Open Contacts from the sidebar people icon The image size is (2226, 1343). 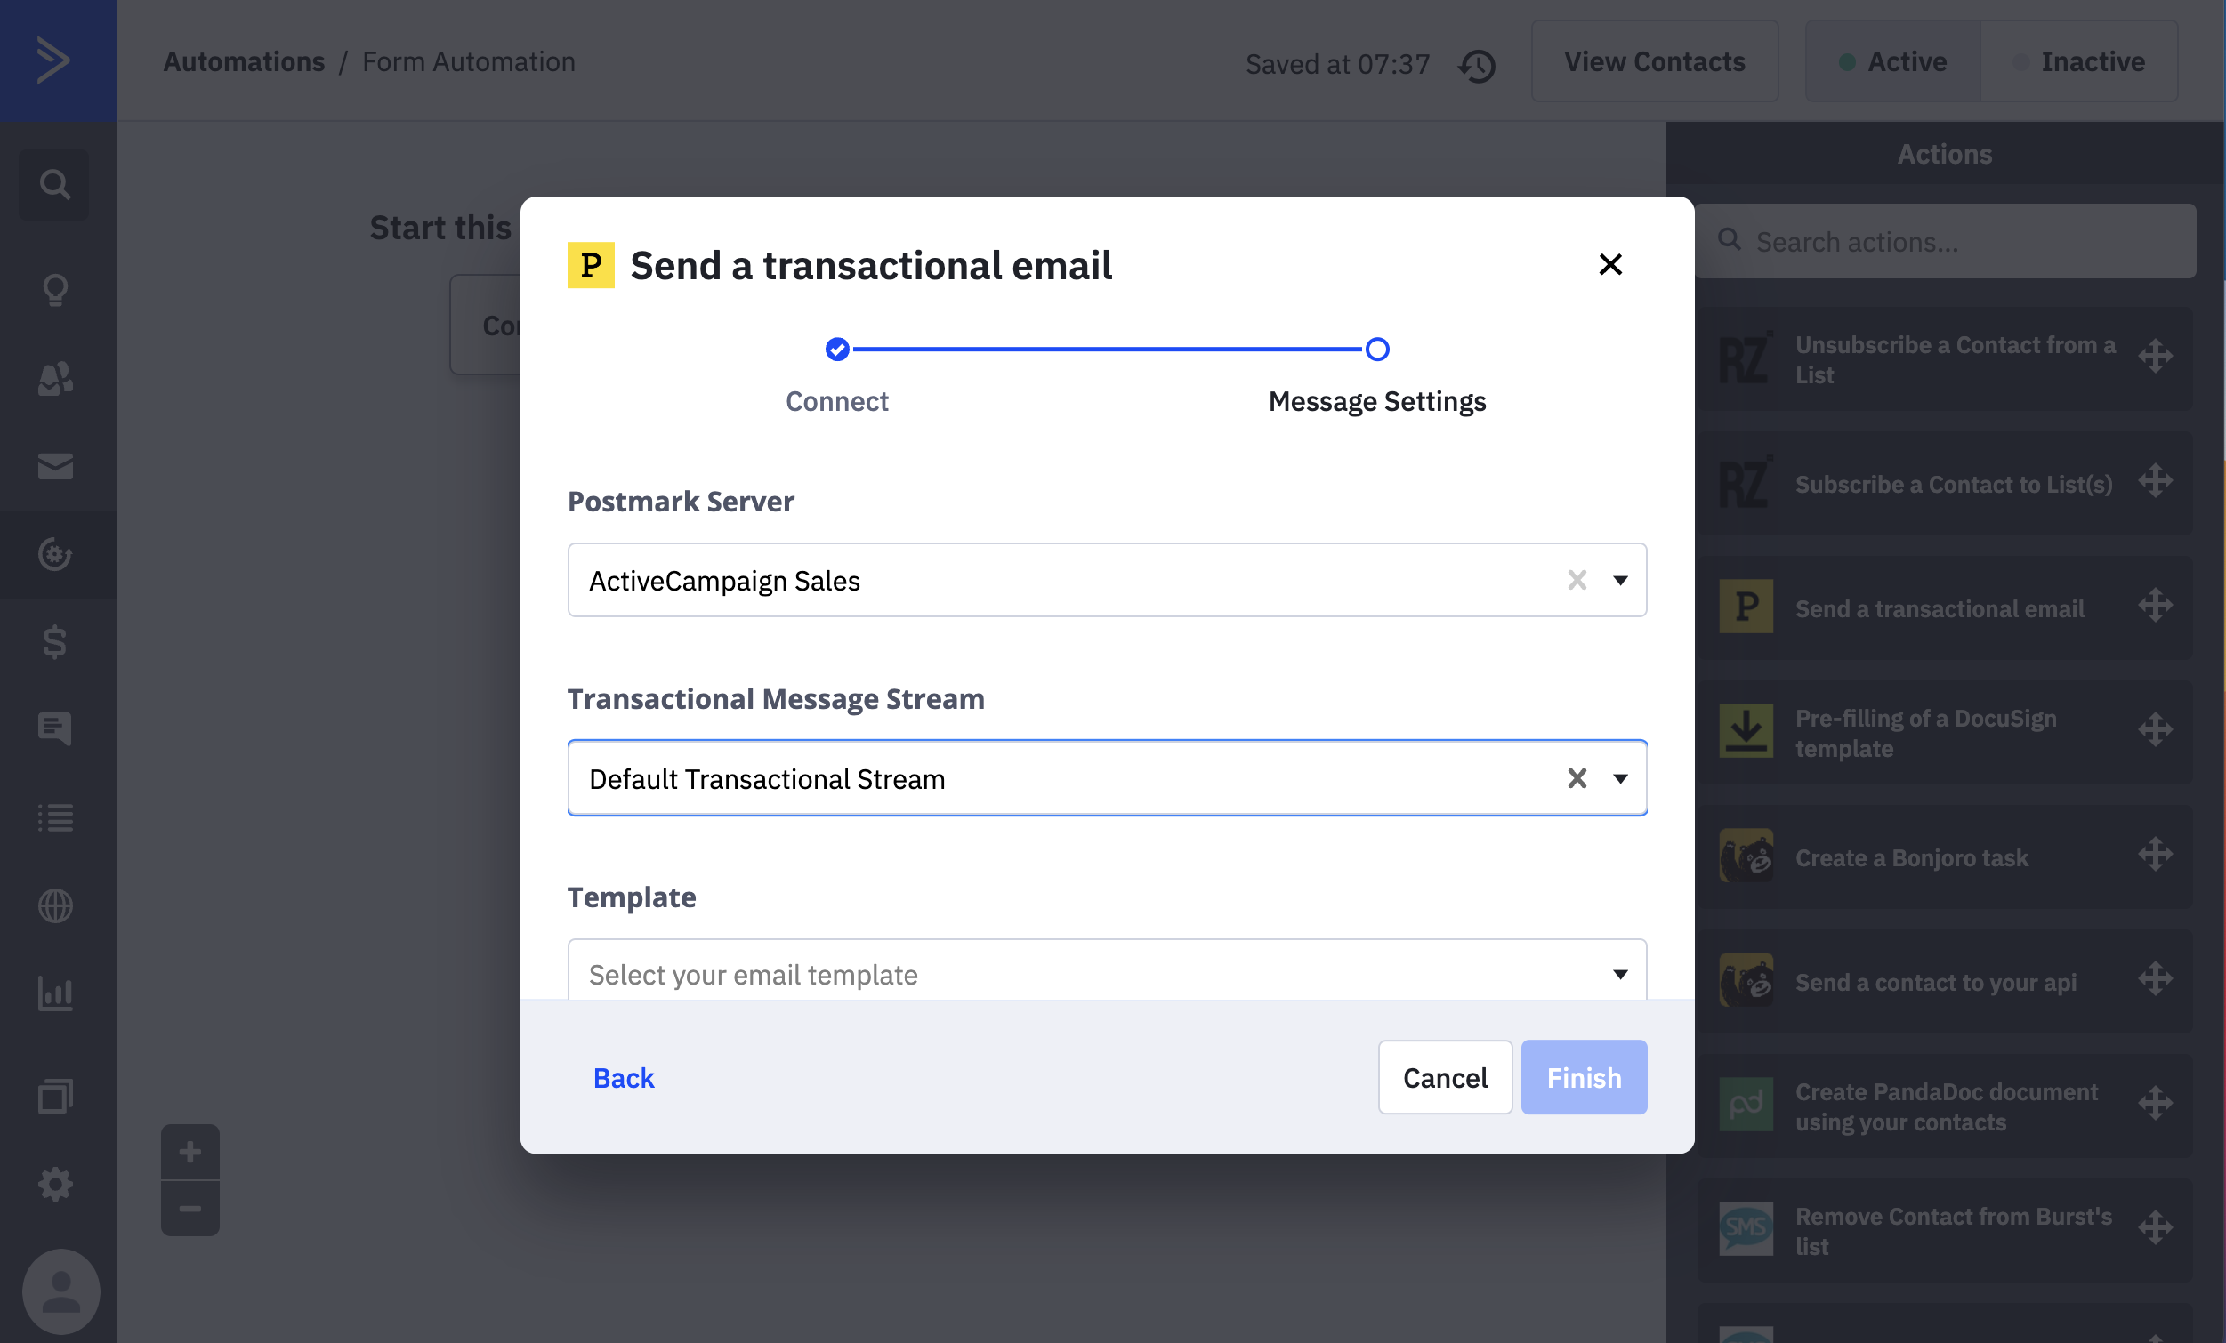pos(55,378)
